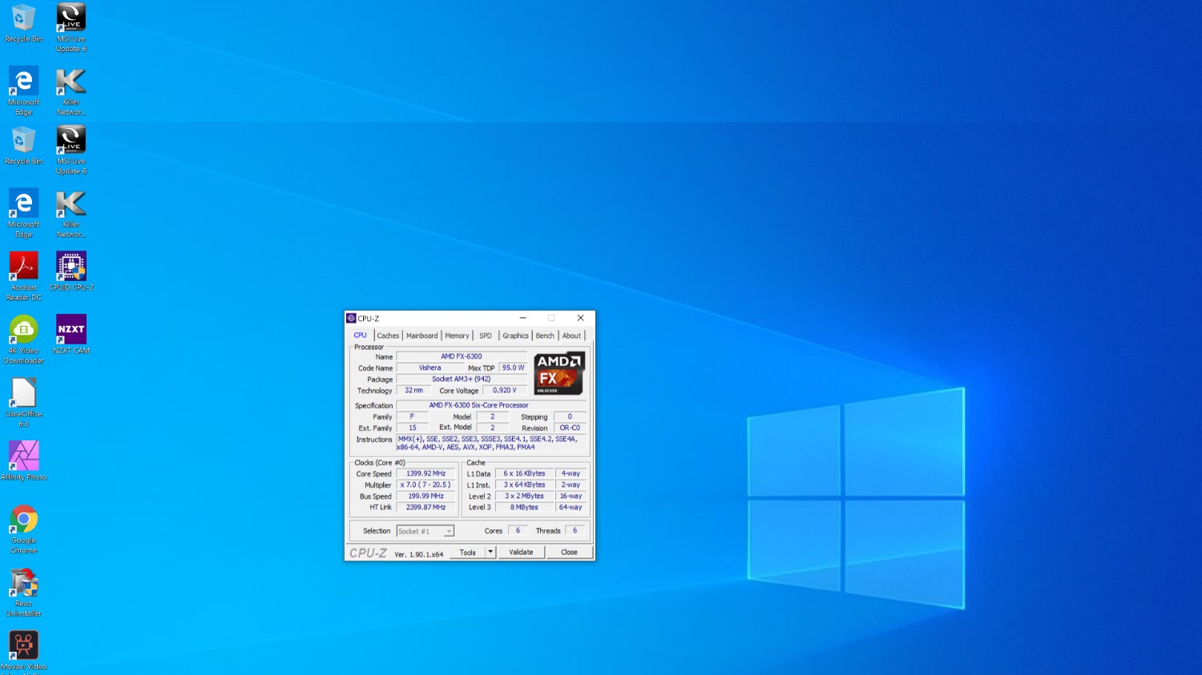Viewport: 1202px width, 675px height.
Task: Click the Revision value OR-C0
Action: [x=570, y=428]
